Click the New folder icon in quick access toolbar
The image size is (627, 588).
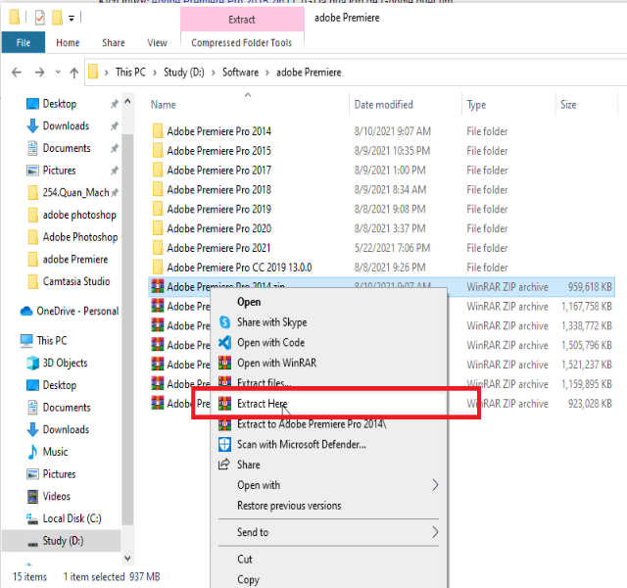(57, 18)
